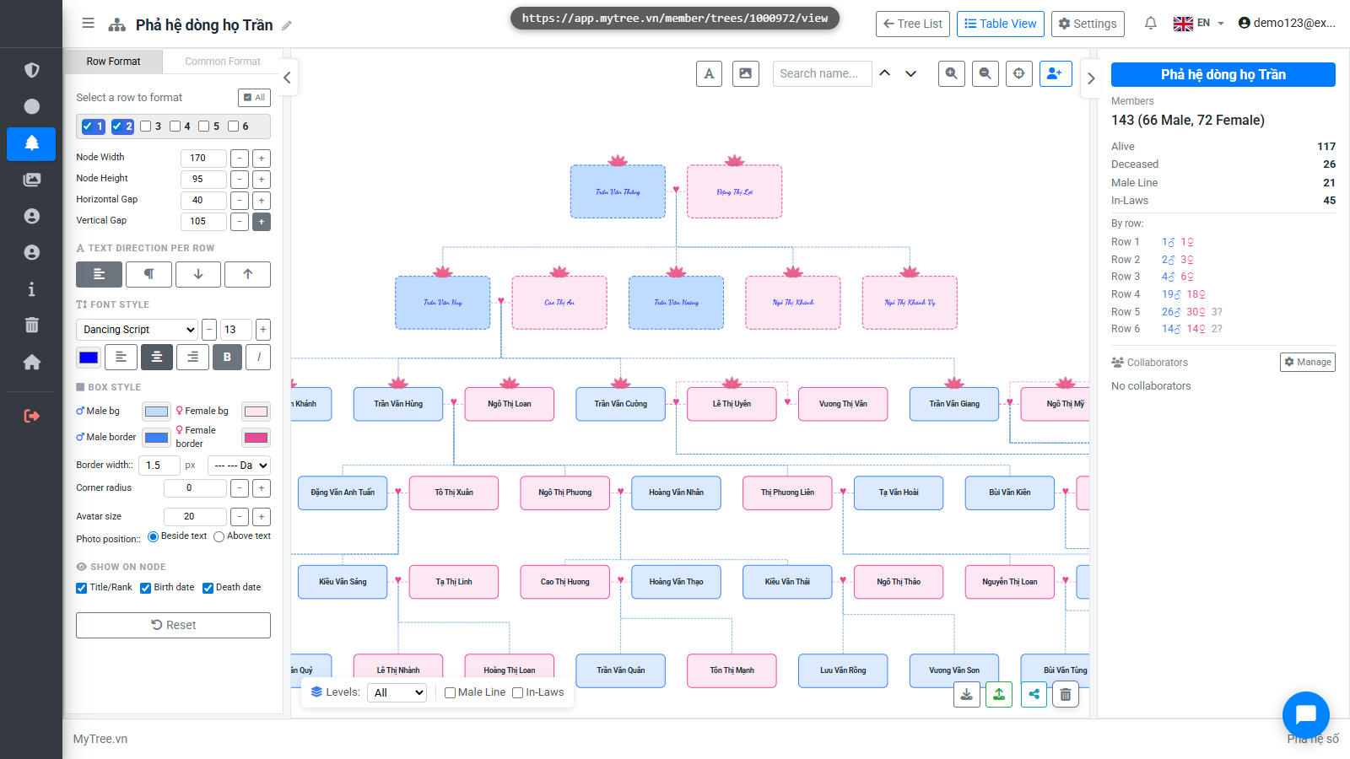Click the Reset button
Screen dimensions: 1350x759
(173, 625)
